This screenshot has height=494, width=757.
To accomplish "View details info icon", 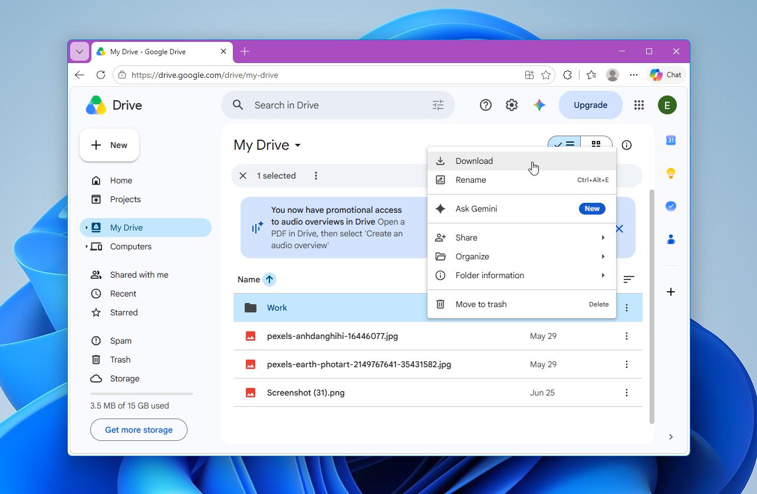I will click(x=627, y=145).
